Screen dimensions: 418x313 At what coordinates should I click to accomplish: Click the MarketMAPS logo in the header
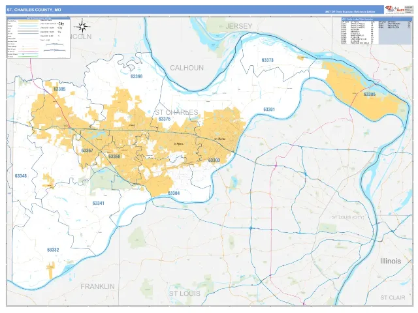pos(394,8)
